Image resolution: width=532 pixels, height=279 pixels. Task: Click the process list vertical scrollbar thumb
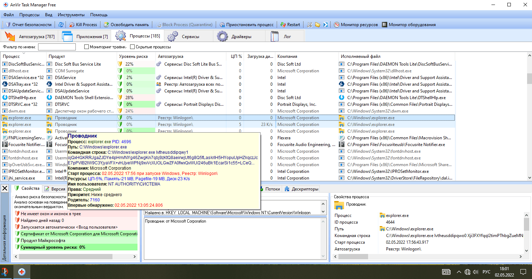click(529, 78)
